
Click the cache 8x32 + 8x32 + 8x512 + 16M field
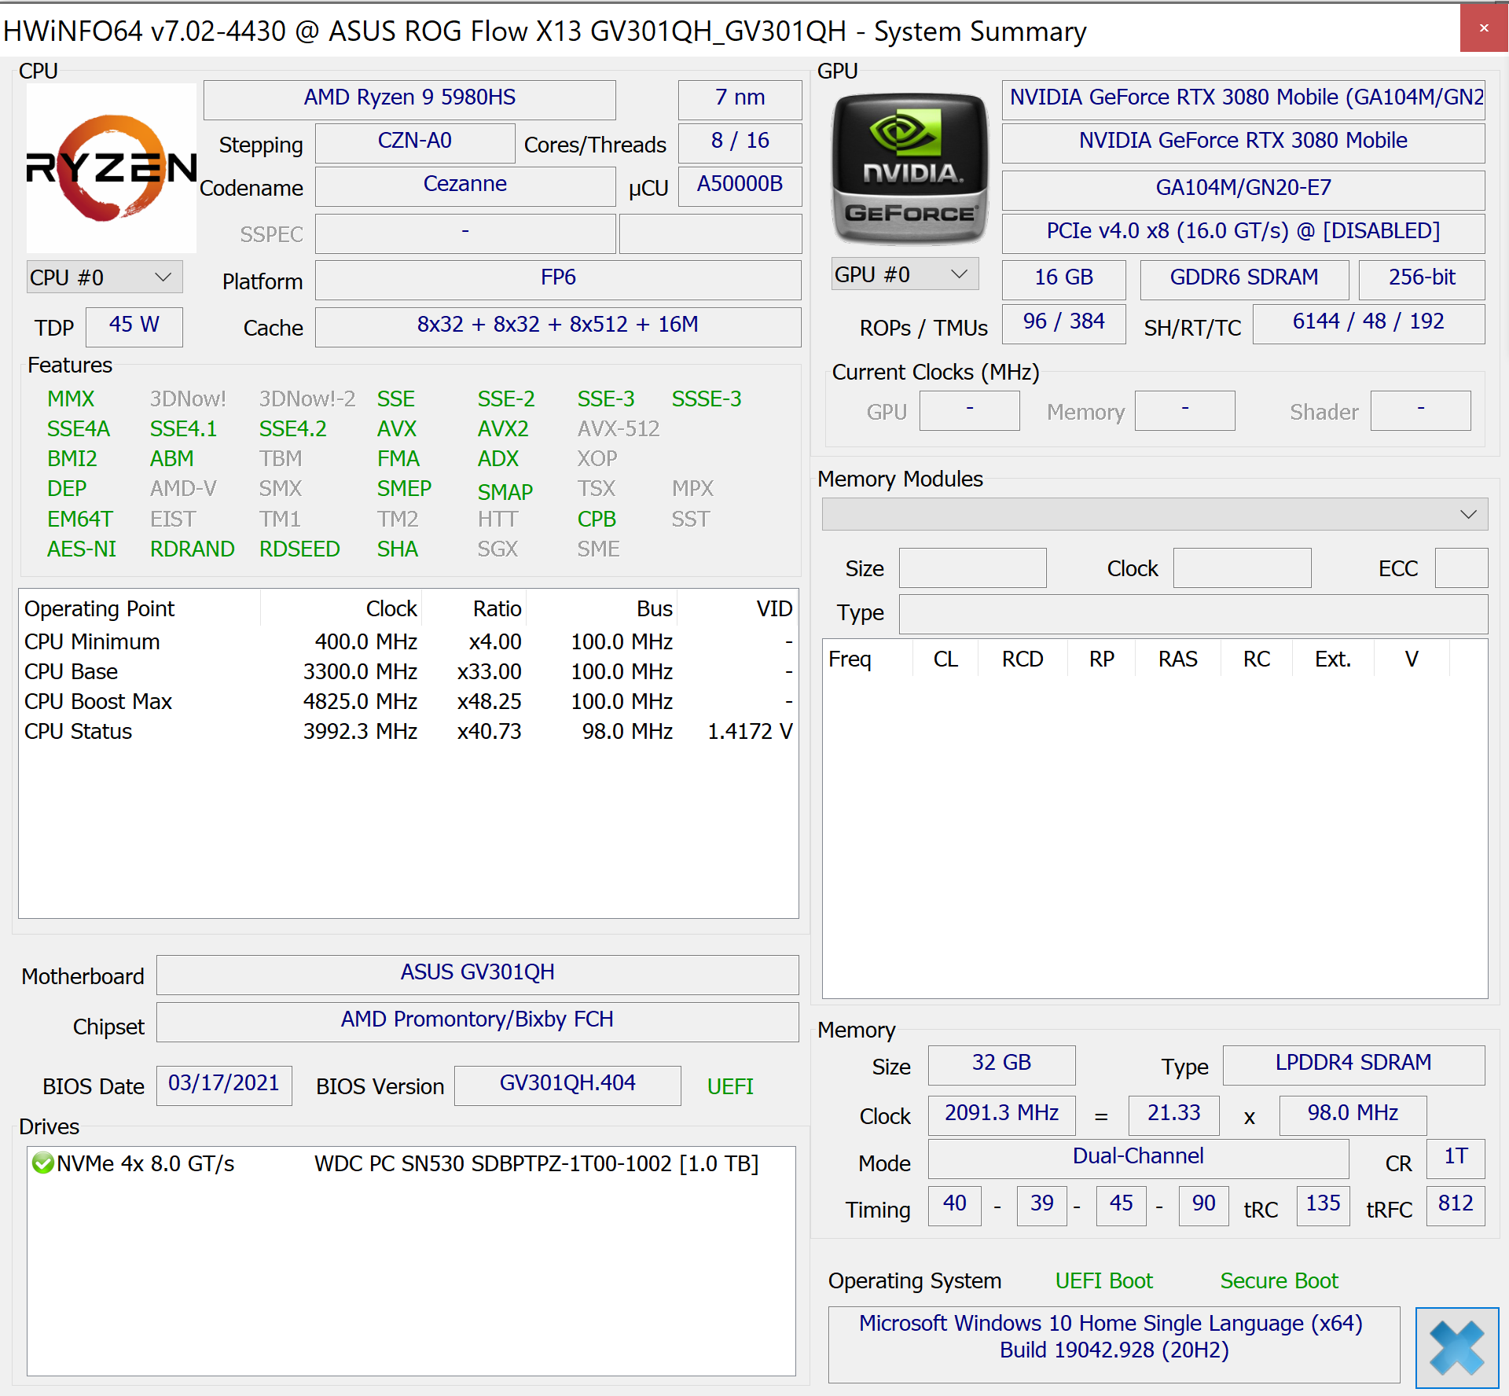(x=558, y=325)
